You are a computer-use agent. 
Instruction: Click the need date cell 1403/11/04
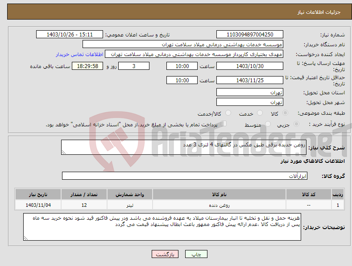(38, 205)
